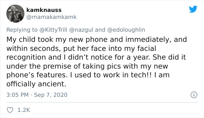Click the word "and" before @edoloughlin

coord(100,30)
